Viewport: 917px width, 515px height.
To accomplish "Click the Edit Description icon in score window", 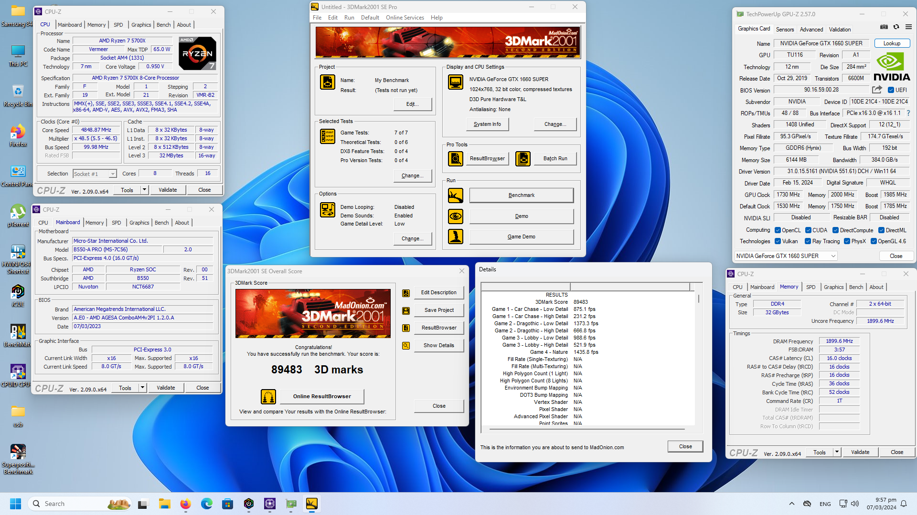I will 406,293.
